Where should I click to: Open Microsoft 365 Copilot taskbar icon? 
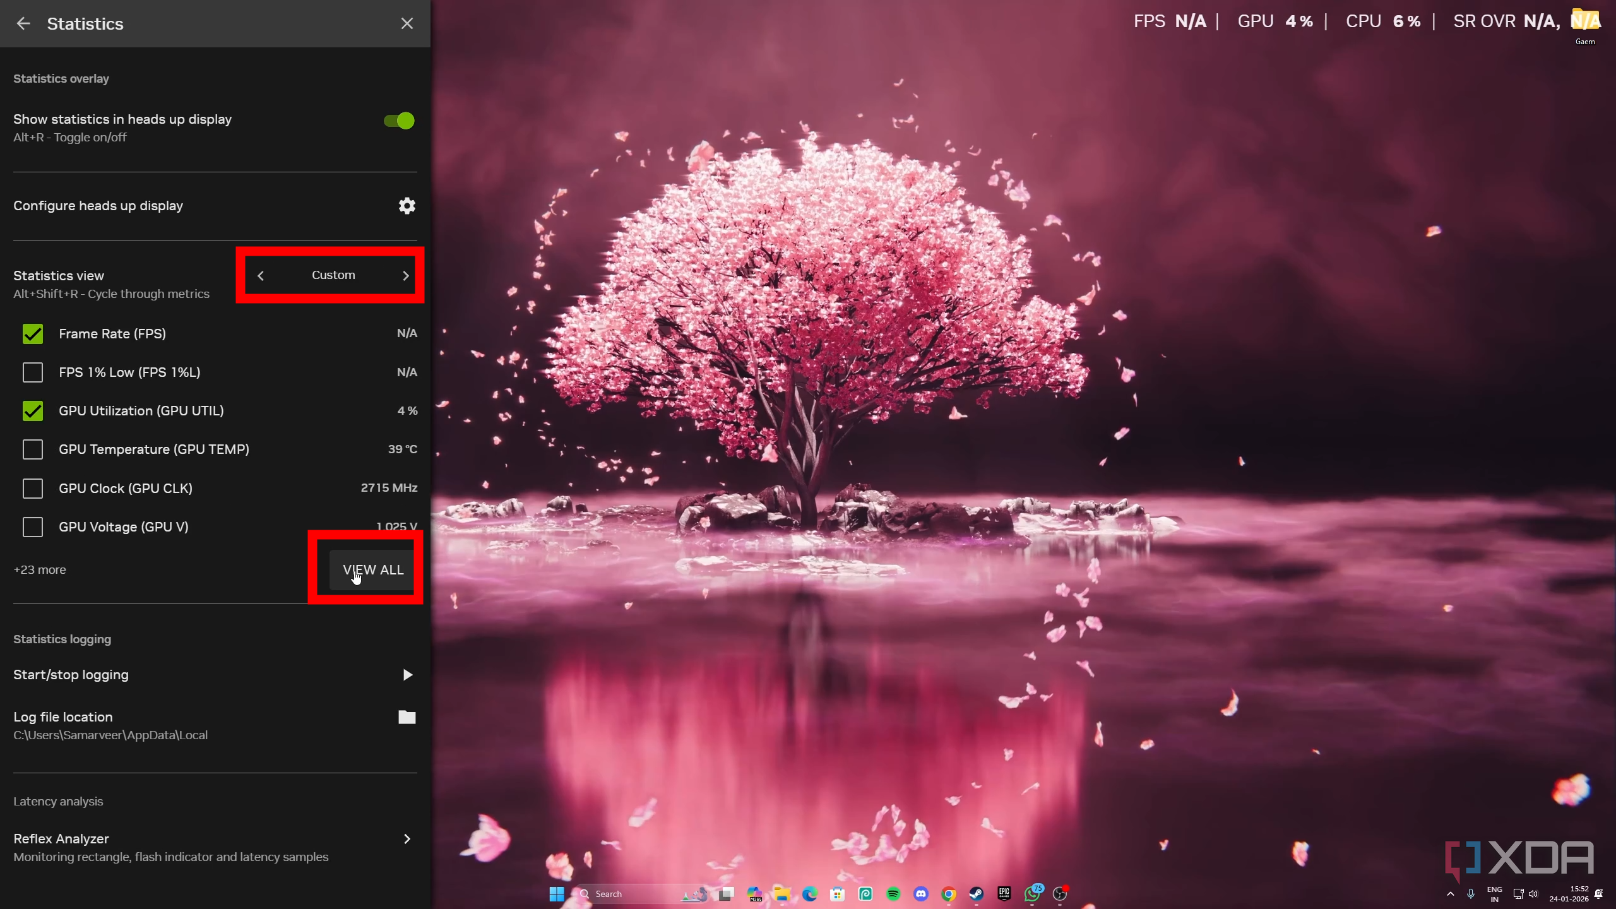[754, 894]
